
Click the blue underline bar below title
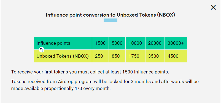[x=110, y=20]
